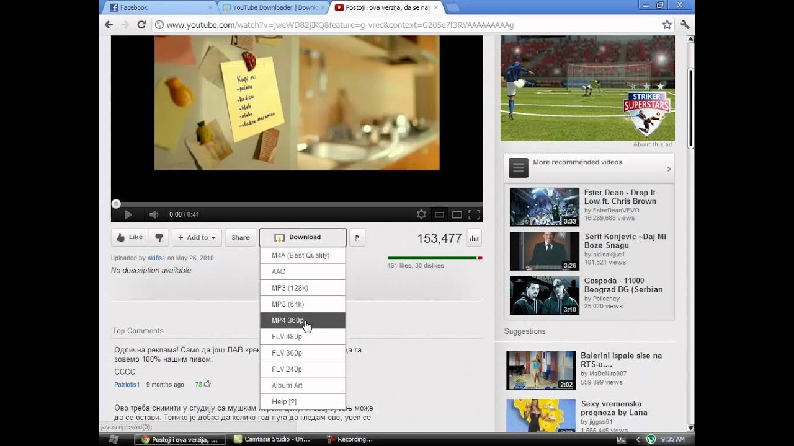Choose M4A (Best Quality) option
The width and height of the screenshot is (794, 446).
[303, 255]
